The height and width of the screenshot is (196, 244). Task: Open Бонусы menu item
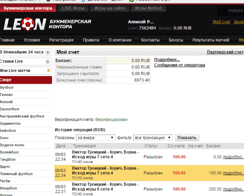tap(176, 40)
